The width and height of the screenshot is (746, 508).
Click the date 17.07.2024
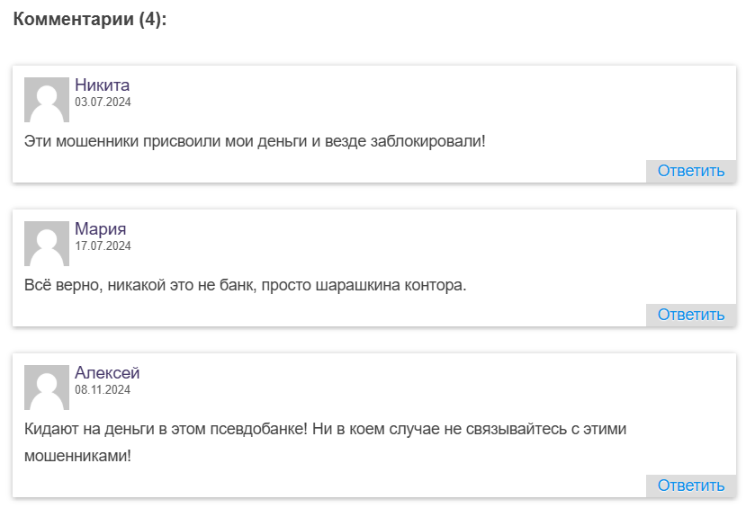[x=103, y=246]
